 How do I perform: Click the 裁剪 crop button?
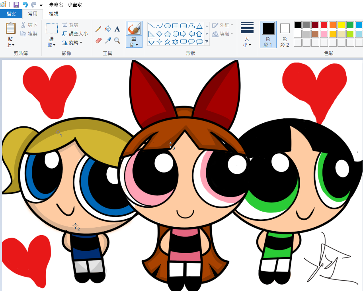pos(70,25)
